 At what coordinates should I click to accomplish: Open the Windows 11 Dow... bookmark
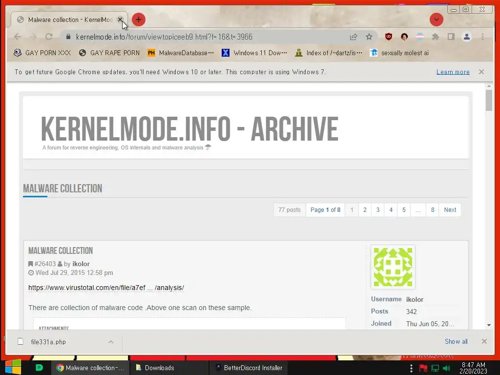[x=254, y=53]
